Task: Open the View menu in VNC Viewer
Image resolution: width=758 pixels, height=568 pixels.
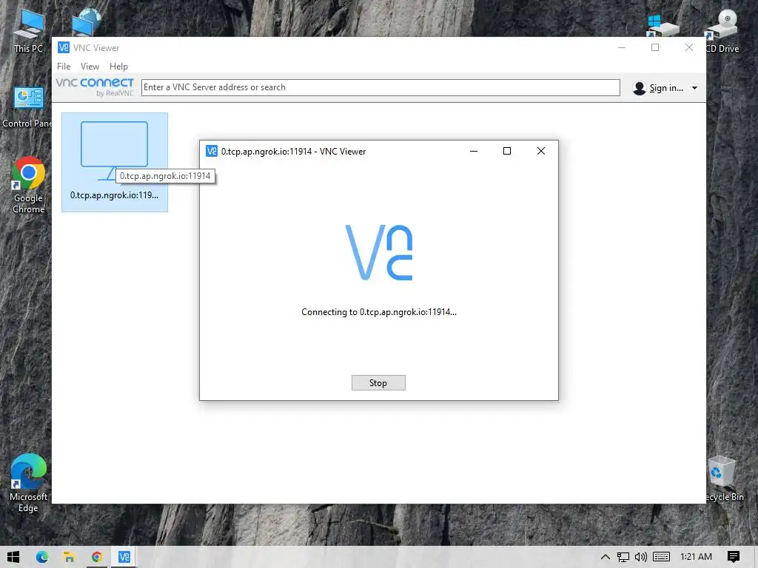Action: coord(90,66)
